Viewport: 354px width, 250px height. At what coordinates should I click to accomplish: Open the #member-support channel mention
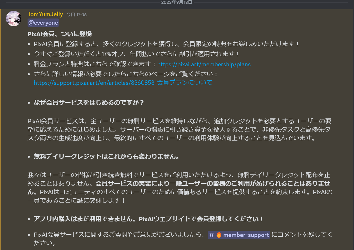239,235
